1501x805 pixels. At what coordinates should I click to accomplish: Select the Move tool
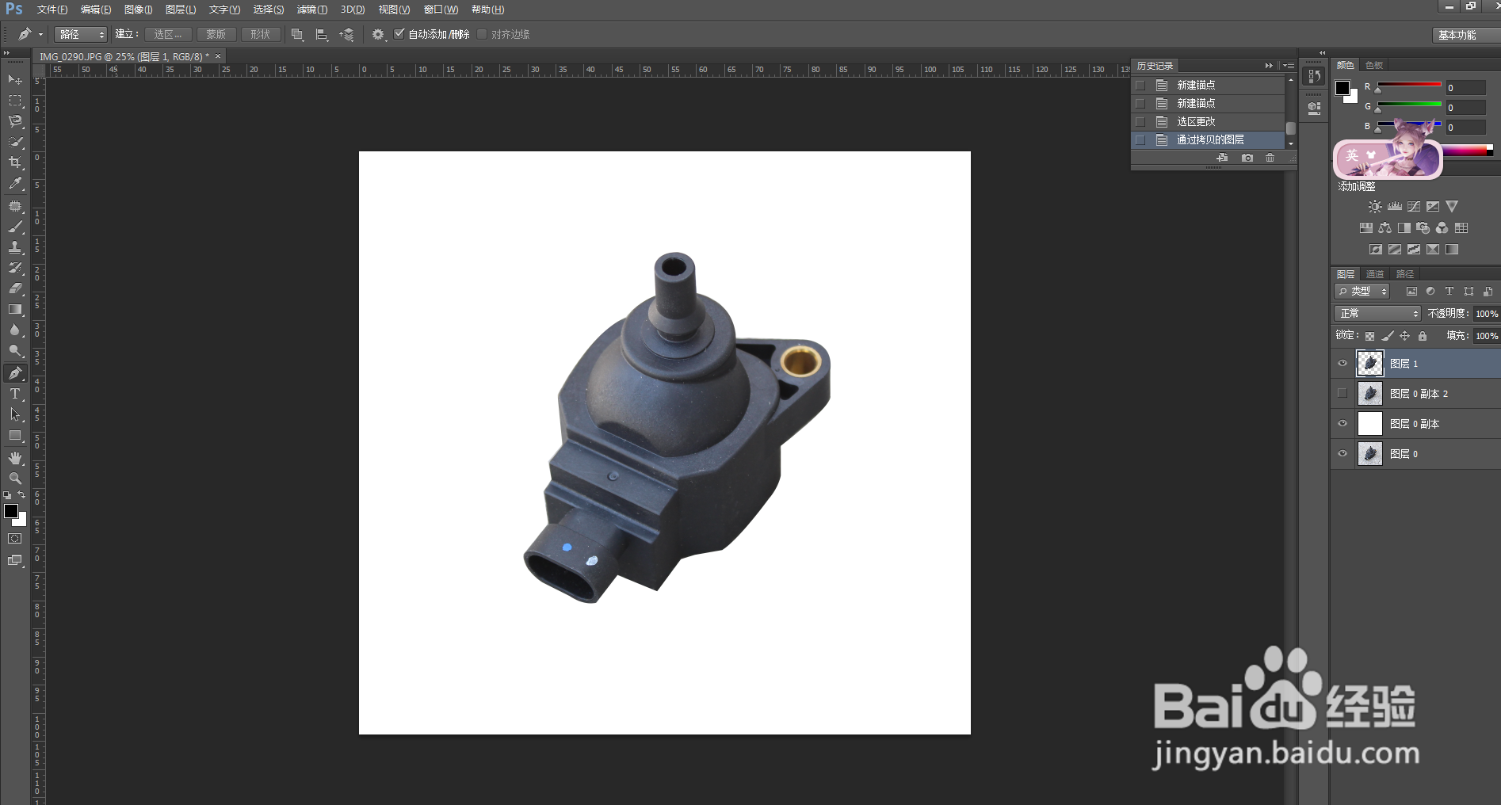(x=15, y=79)
